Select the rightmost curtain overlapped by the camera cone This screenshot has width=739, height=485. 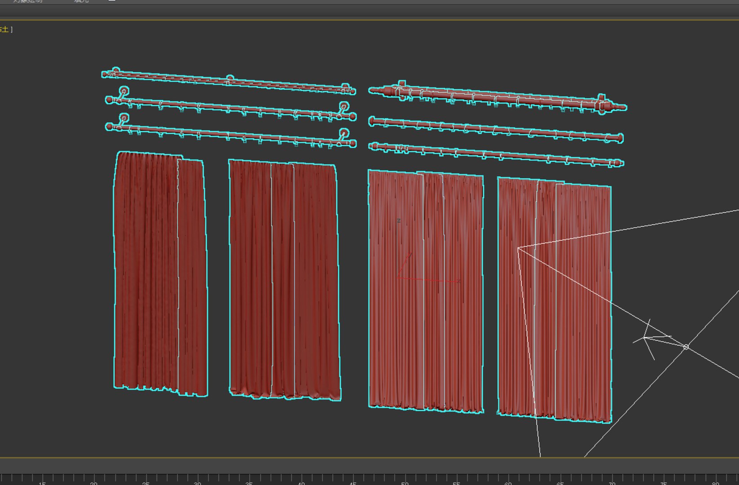tap(554, 300)
